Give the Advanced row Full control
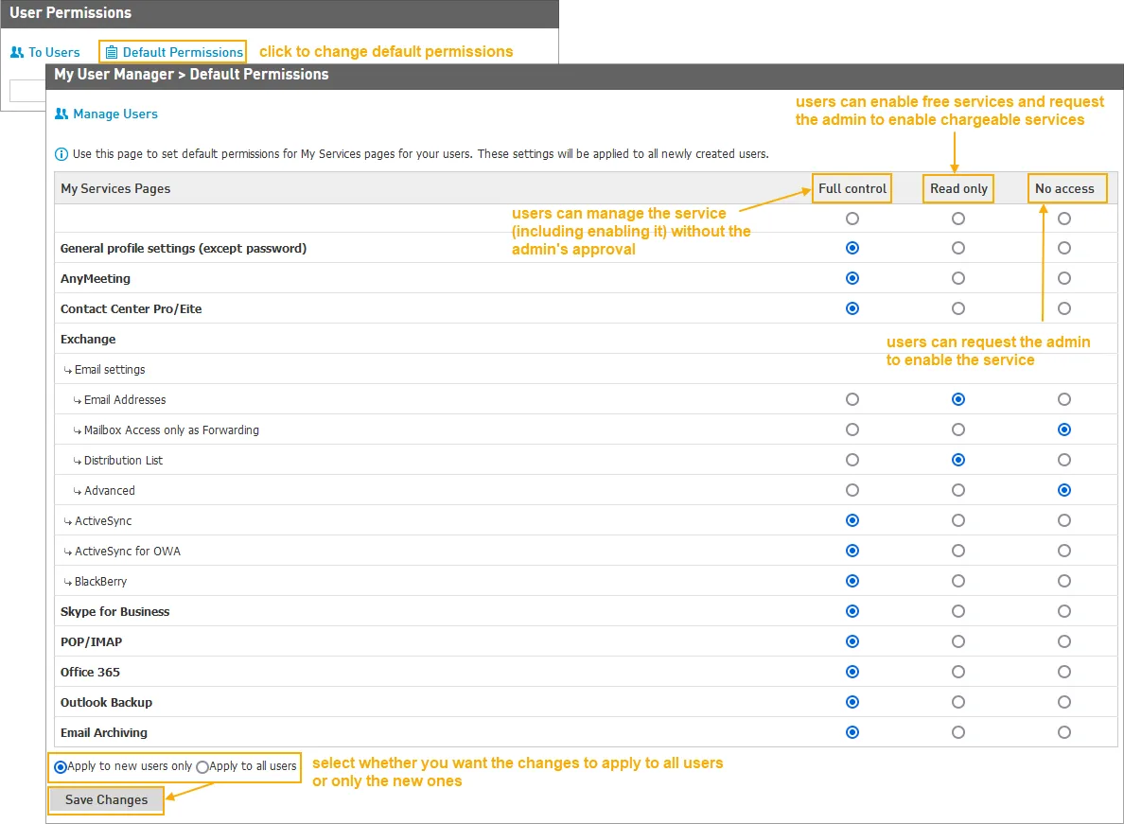The width and height of the screenshot is (1124, 824). click(x=852, y=490)
